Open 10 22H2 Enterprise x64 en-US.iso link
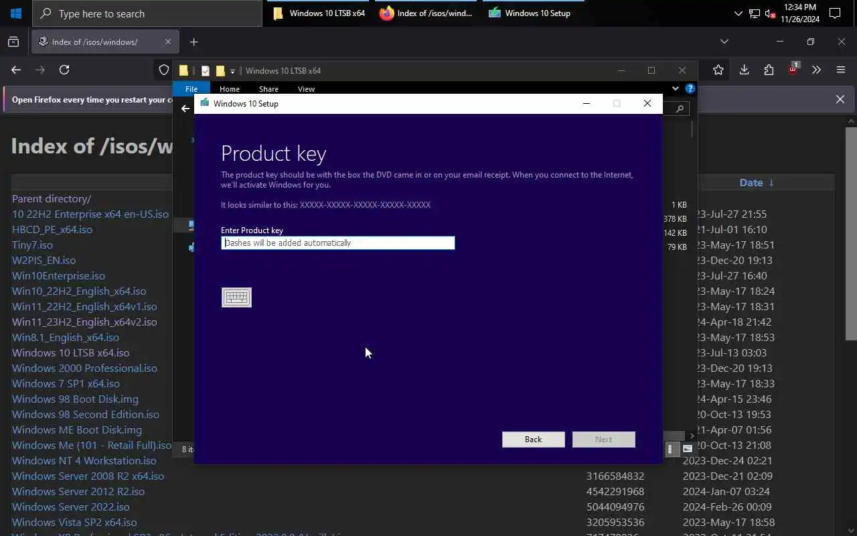Image resolution: width=857 pixels, height=536 pixels. click(x=90, y=214)
